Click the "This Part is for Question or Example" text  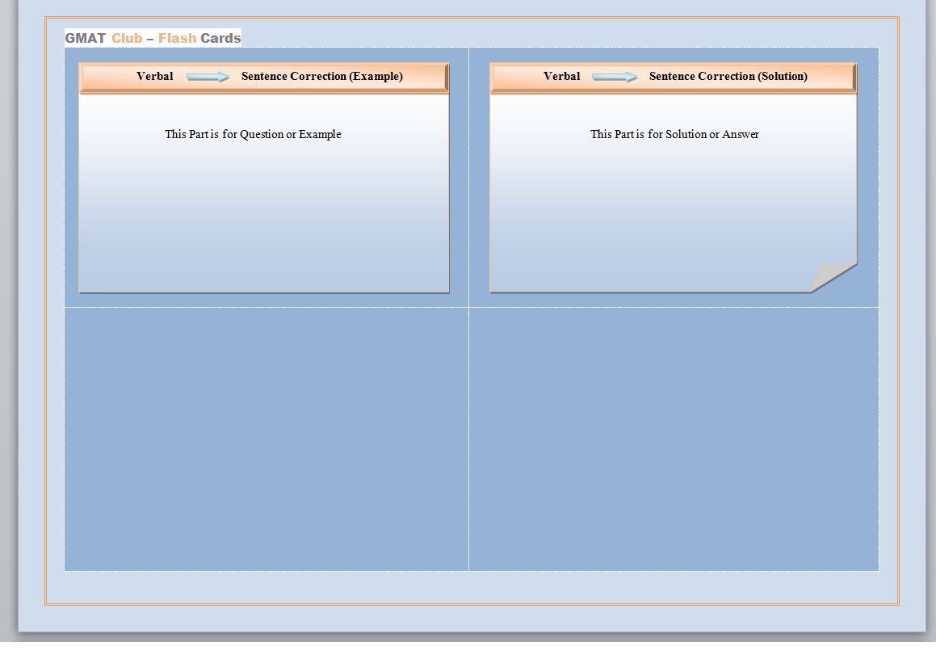coord(253,135)
